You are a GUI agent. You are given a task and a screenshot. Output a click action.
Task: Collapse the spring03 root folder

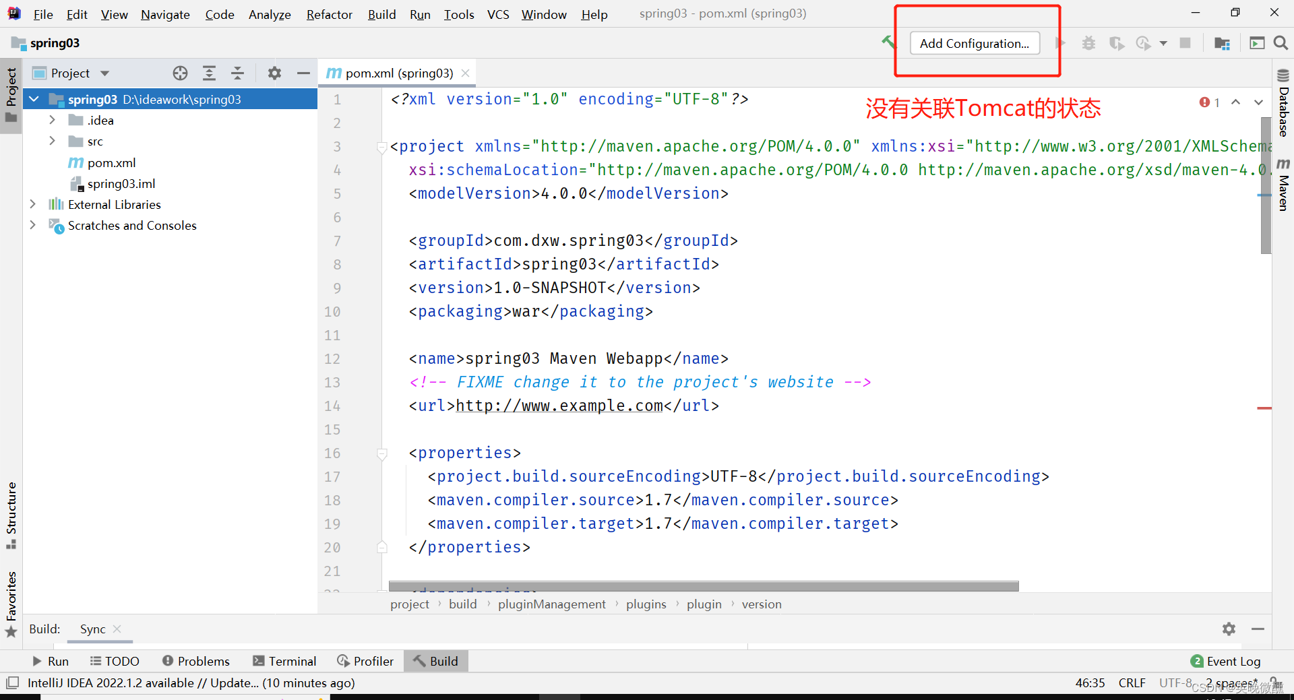34,99
